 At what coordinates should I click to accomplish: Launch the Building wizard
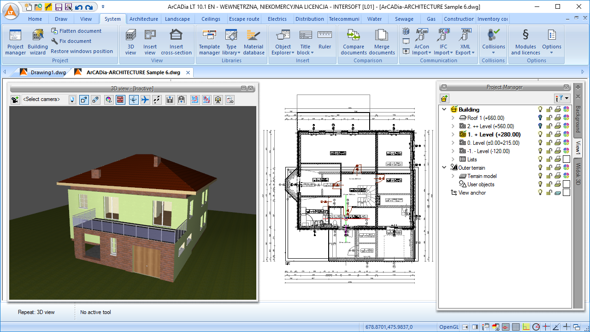[38, 41]
